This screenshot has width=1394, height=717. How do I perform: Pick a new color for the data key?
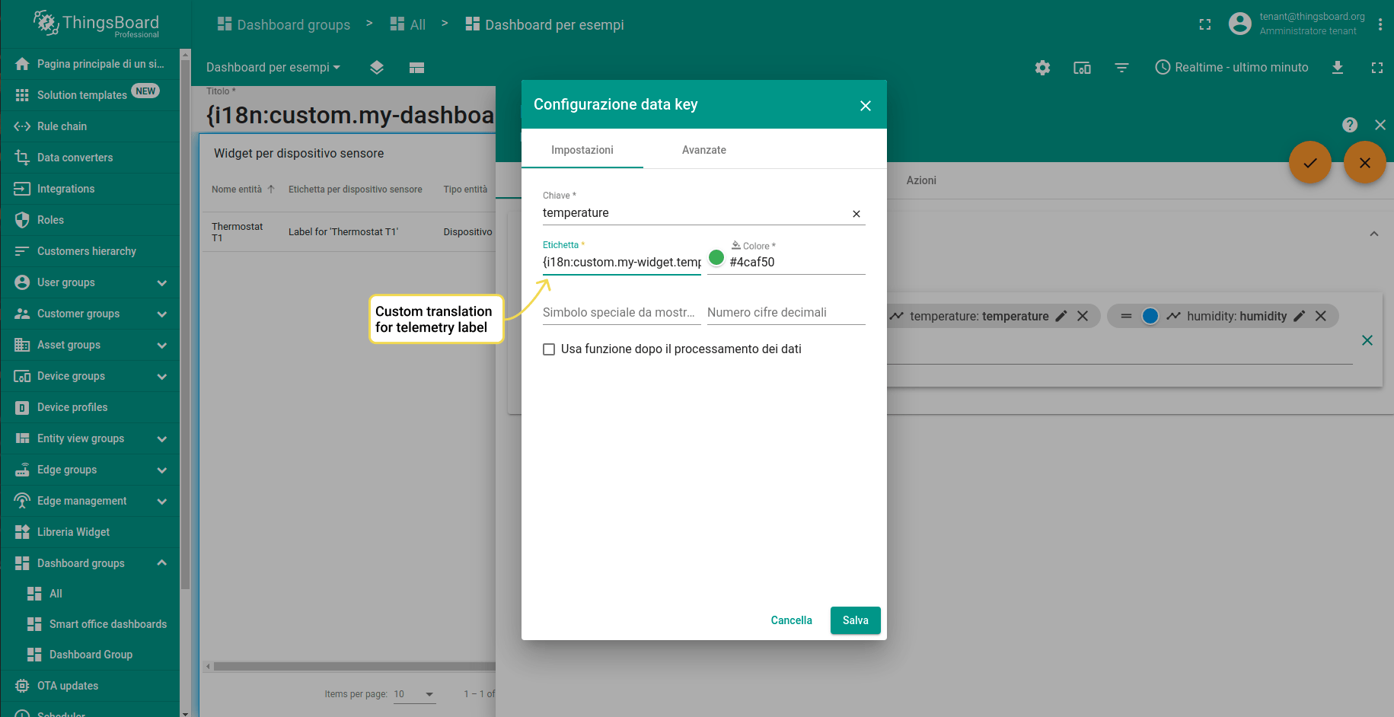coord(716,258)
